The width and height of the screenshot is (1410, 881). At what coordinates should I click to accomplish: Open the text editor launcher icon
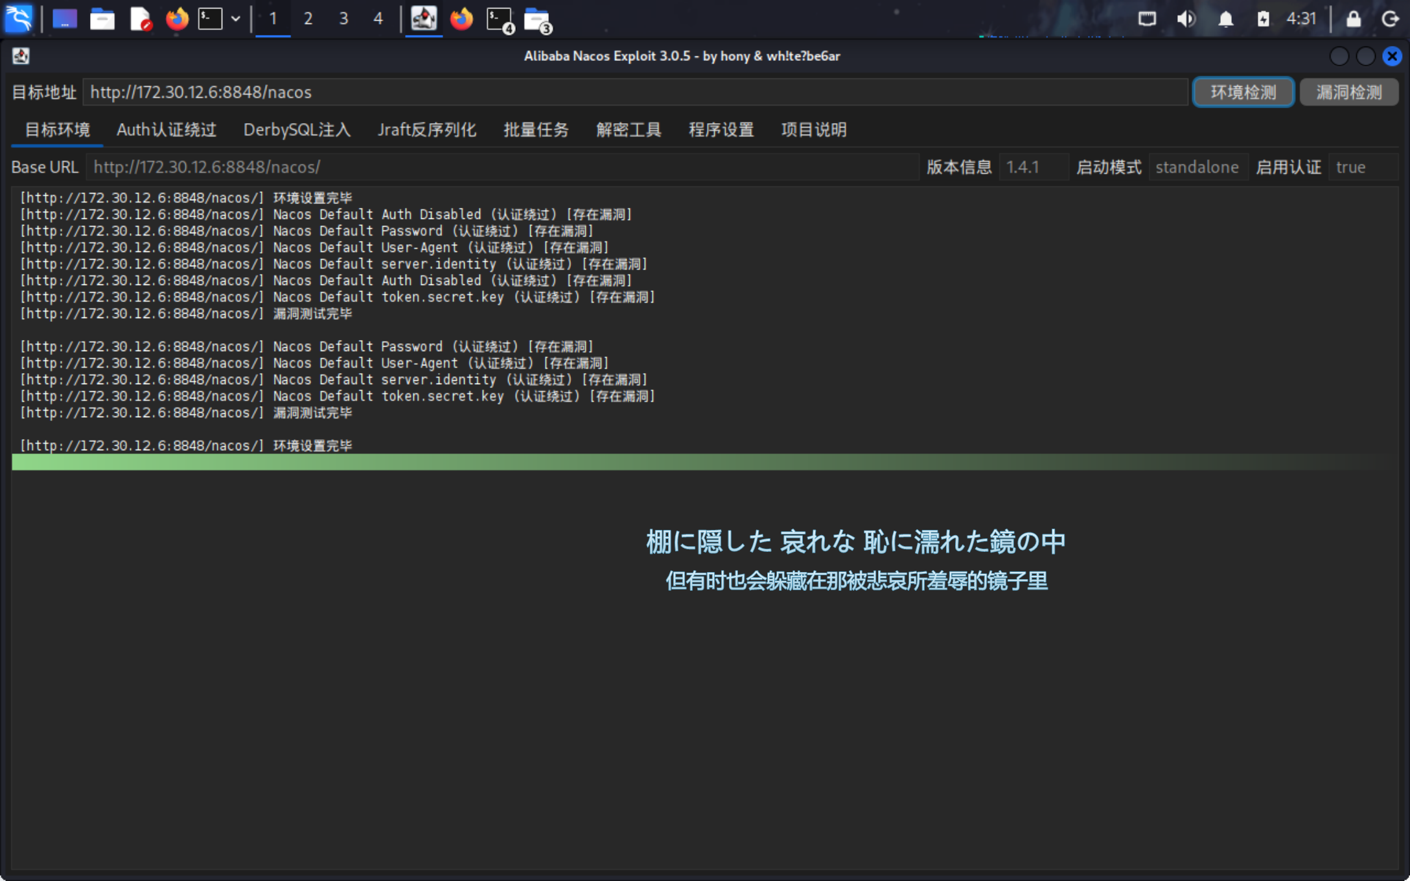(x=140, y=19)
